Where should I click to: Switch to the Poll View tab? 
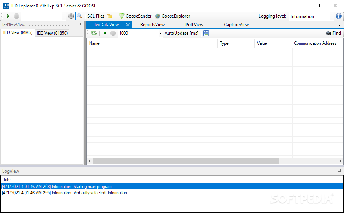coord(194,25)
